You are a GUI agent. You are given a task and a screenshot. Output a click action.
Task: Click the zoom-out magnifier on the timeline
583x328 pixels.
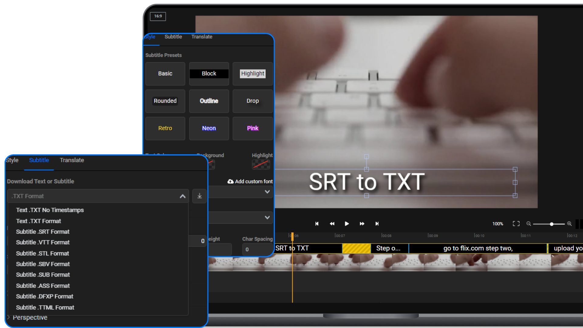pos(528,224)
